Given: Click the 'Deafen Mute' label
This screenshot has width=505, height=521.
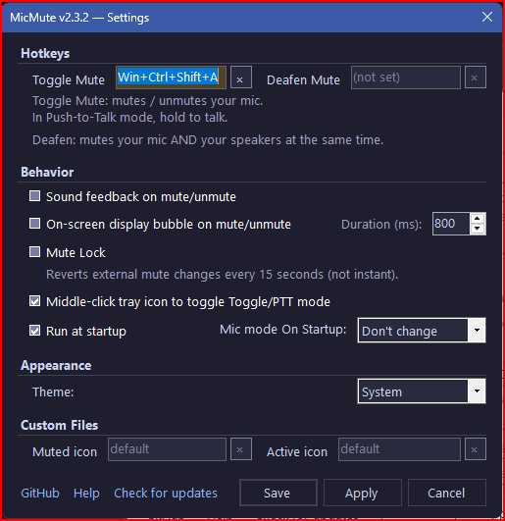Looking at the screenshot, I should point(303,80).
